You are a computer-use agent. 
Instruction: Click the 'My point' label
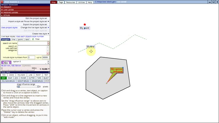[85, 28]
